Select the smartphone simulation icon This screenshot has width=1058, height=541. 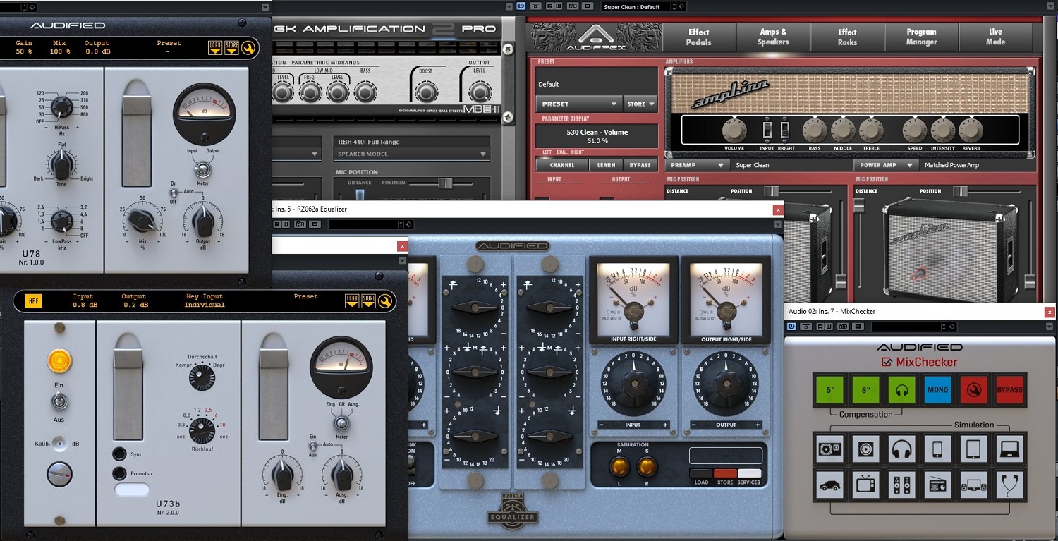[x=937, y=449]
